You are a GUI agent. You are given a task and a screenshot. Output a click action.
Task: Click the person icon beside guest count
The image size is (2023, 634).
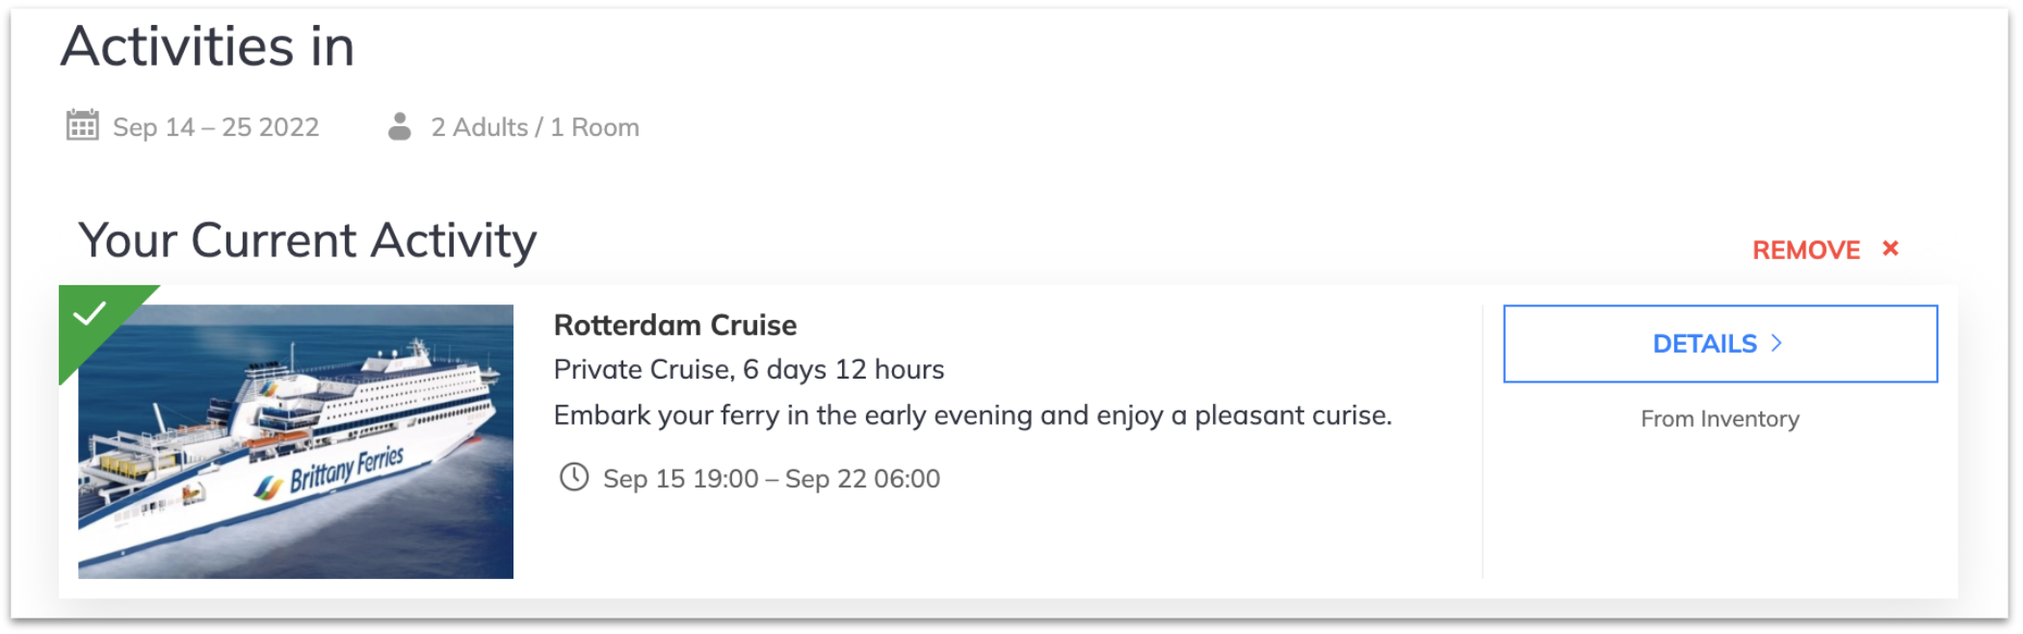[400, 126]
